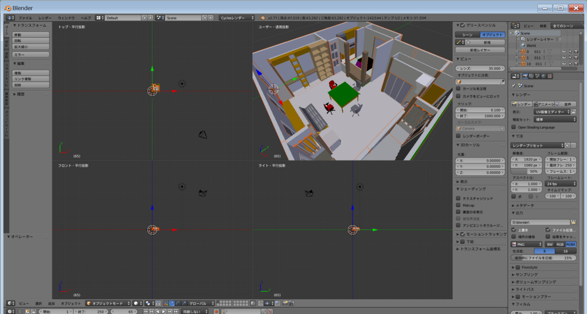
Task: Enable the Render Border checkbox (レンダーボーダー)
Action: (458, 136)
